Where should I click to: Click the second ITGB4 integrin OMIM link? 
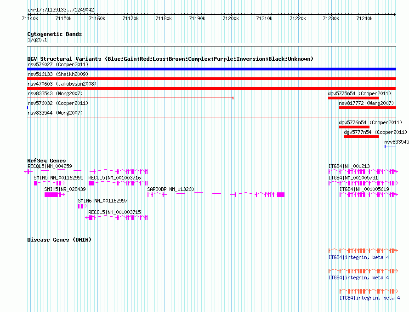point(358,278)
